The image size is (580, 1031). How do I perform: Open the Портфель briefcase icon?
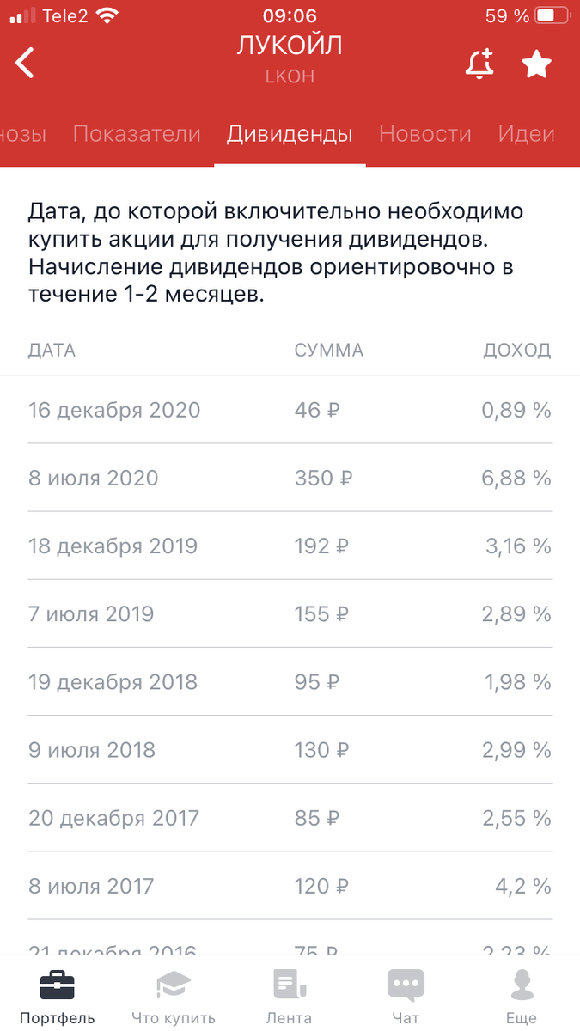(57, 985)
